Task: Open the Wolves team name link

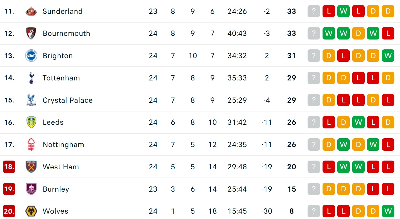Action: coord(55,211)
